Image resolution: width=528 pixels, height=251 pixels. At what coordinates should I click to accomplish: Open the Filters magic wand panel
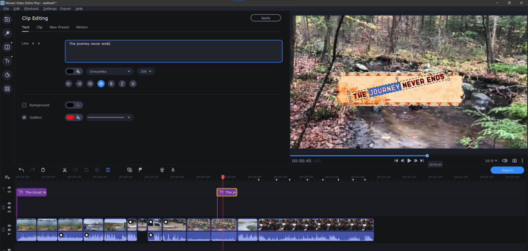click(x=7, y=33)
